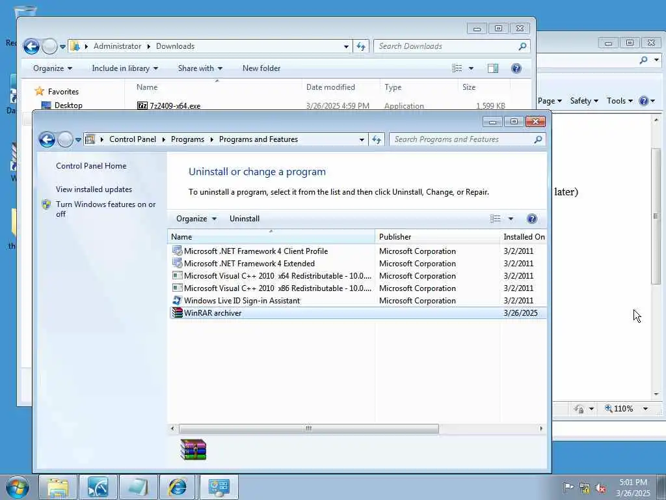666x500 pixels.
Task: Click the Internet Explorer vertical scrollbar
Action: pos(656,216)
